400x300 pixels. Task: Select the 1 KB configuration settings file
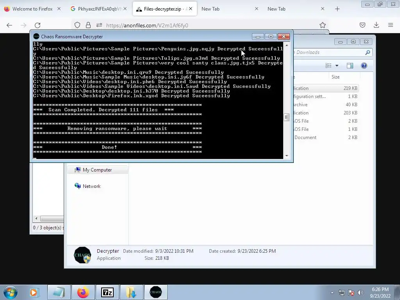coord(326,96)
